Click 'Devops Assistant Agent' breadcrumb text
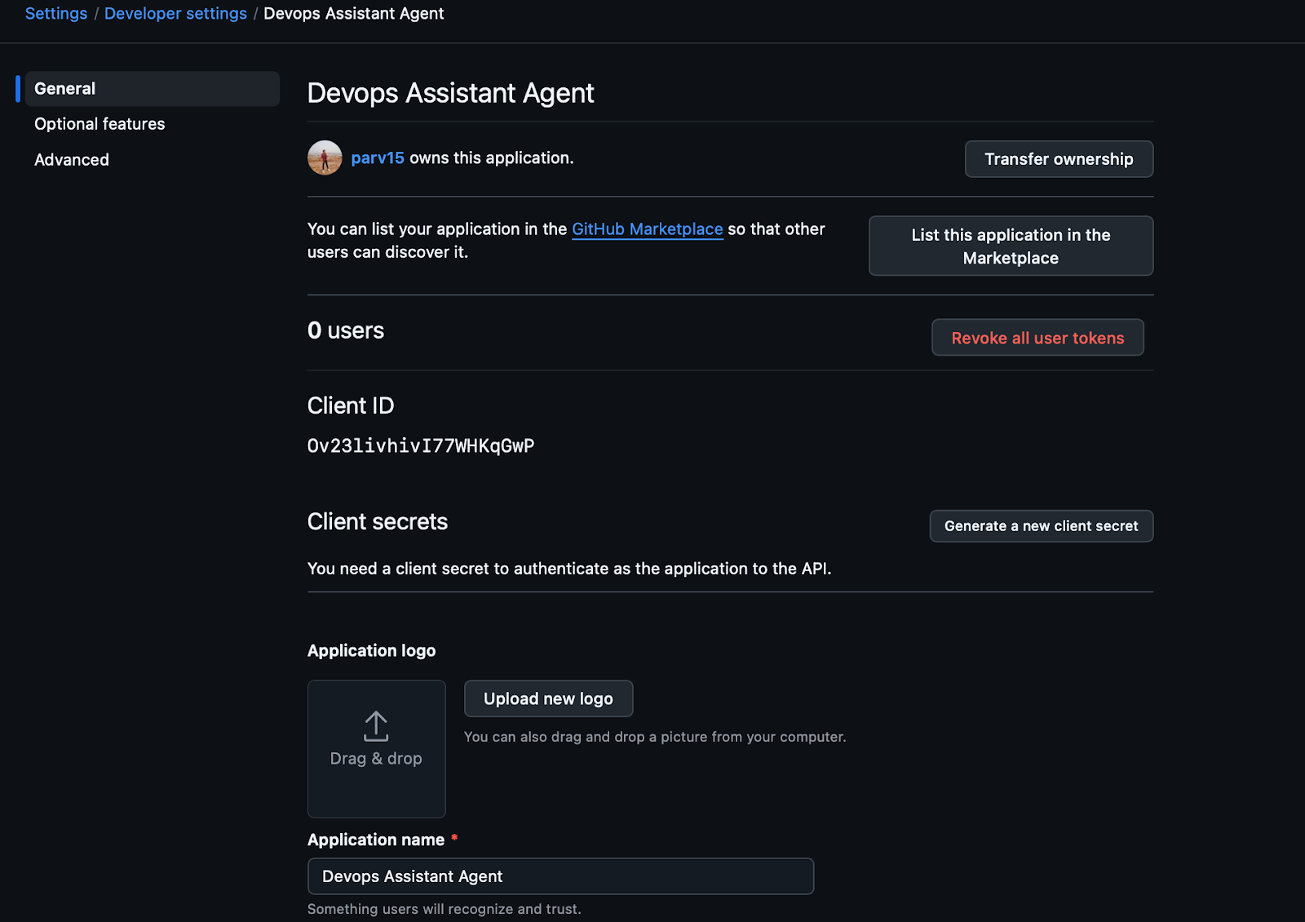 coord(354,14)
